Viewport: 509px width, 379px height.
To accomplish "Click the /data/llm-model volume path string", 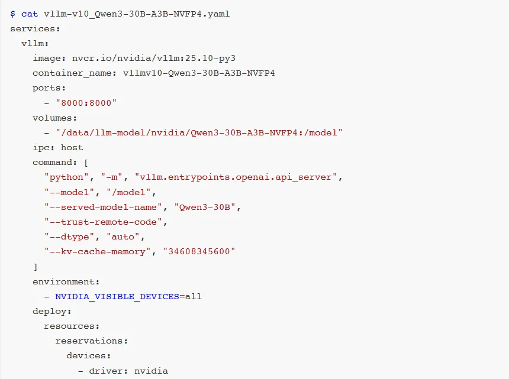I will (199, 132).
